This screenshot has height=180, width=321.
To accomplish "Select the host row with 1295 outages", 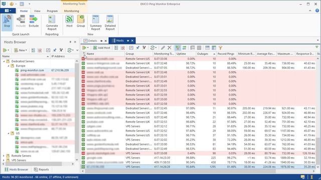I will pos(199,166).
